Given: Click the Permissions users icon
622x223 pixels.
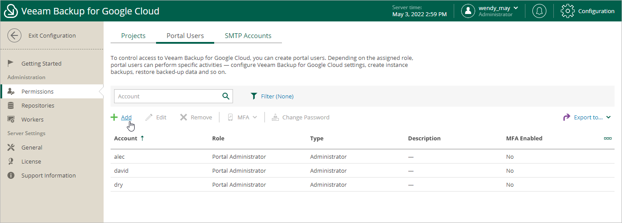Looking at the screenshot, I should (11, 91).
